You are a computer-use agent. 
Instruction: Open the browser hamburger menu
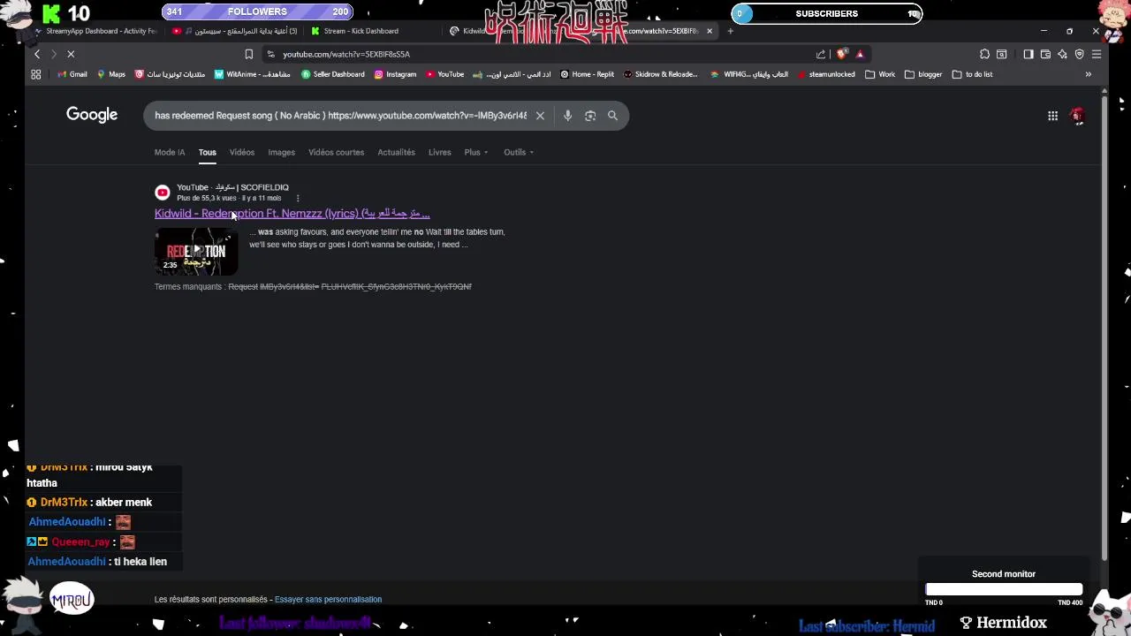click(x=1097, y=54)
